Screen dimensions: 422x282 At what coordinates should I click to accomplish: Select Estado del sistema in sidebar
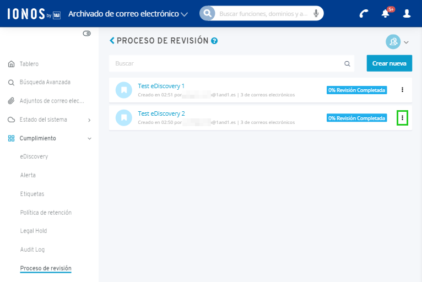[x=43, y=120]
